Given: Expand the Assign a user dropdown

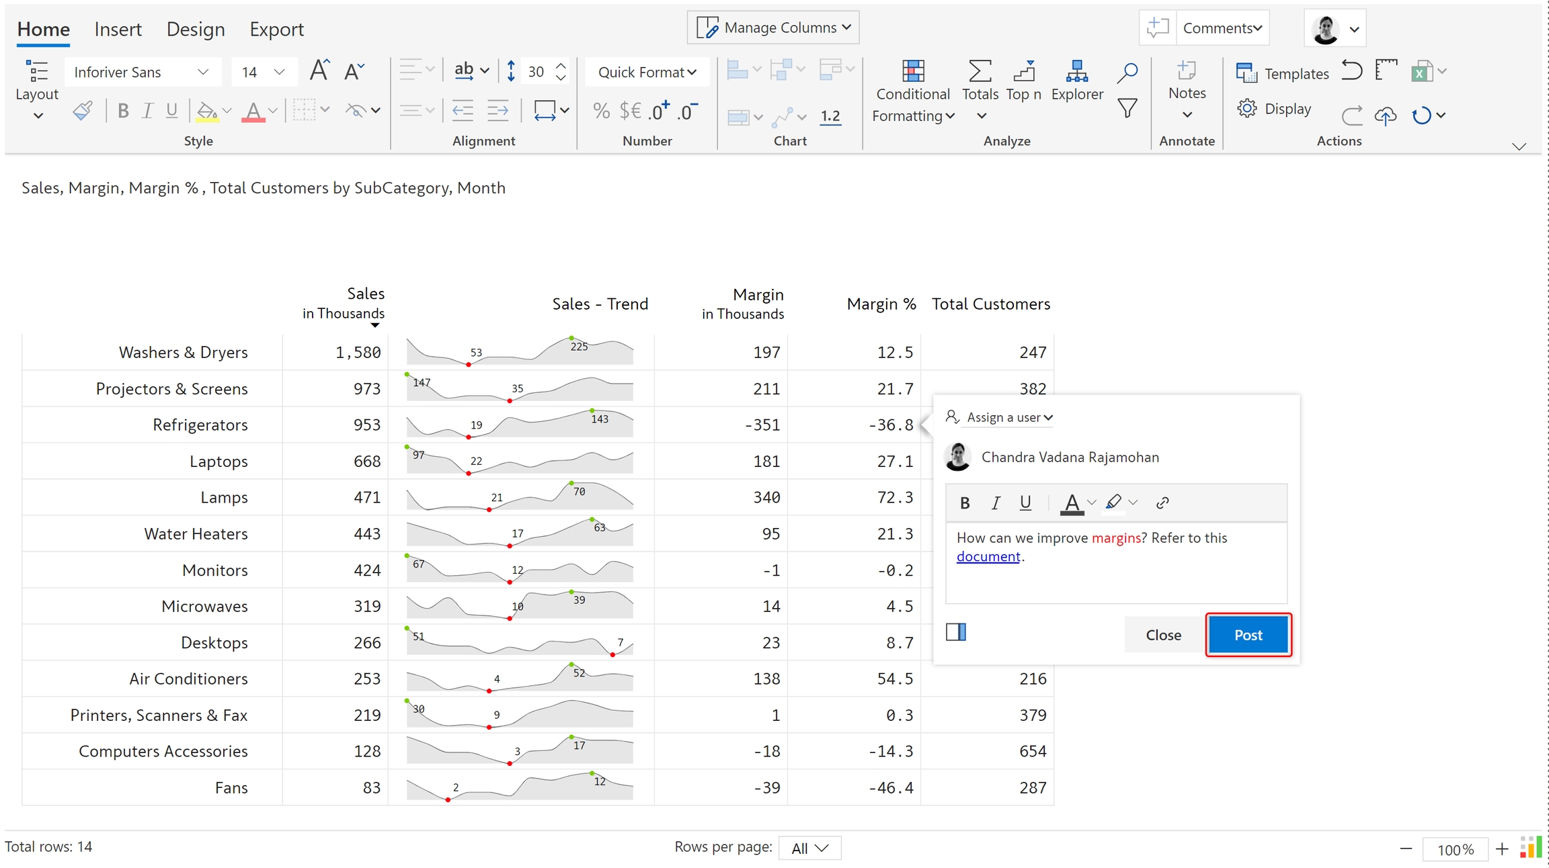Looking at the screenshot, I should (1008, 417).
